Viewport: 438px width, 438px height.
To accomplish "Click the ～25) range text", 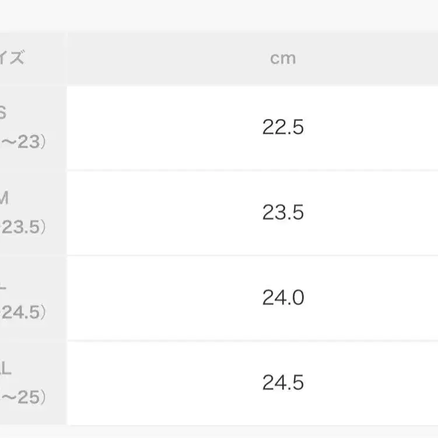I will (22, 398).
